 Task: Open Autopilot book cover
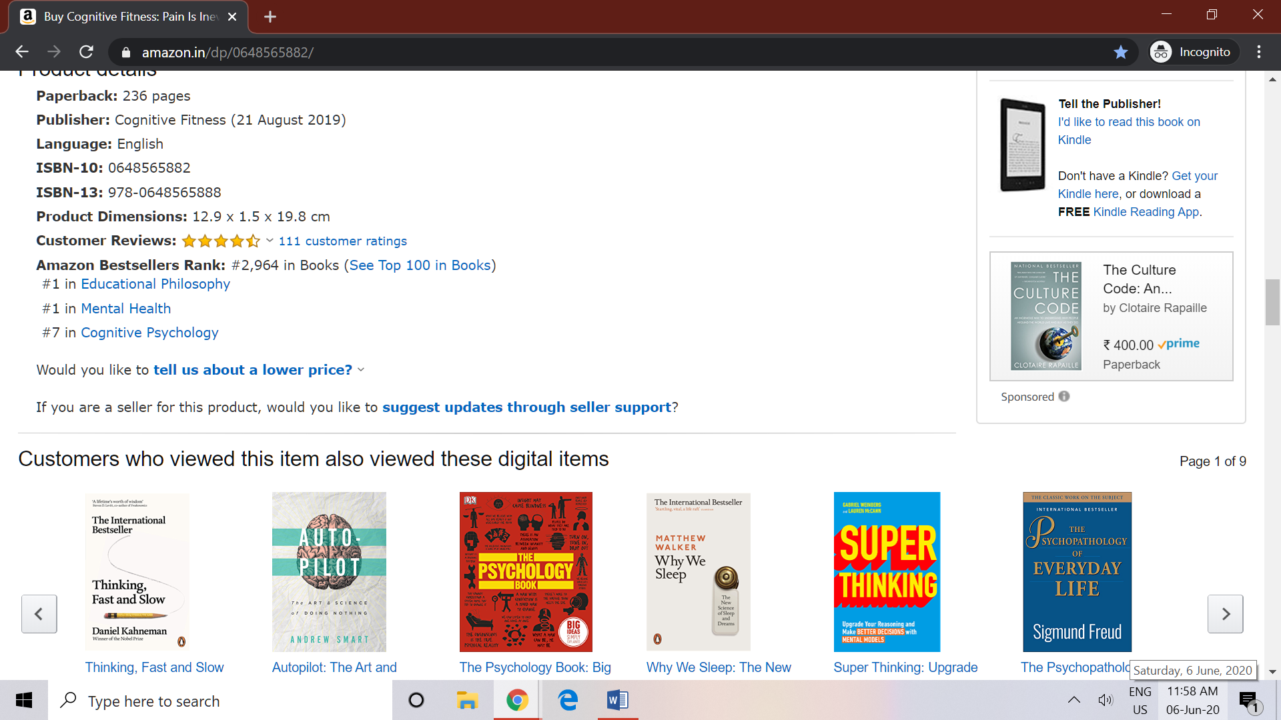pyautogui.click(x=329, y=572)
